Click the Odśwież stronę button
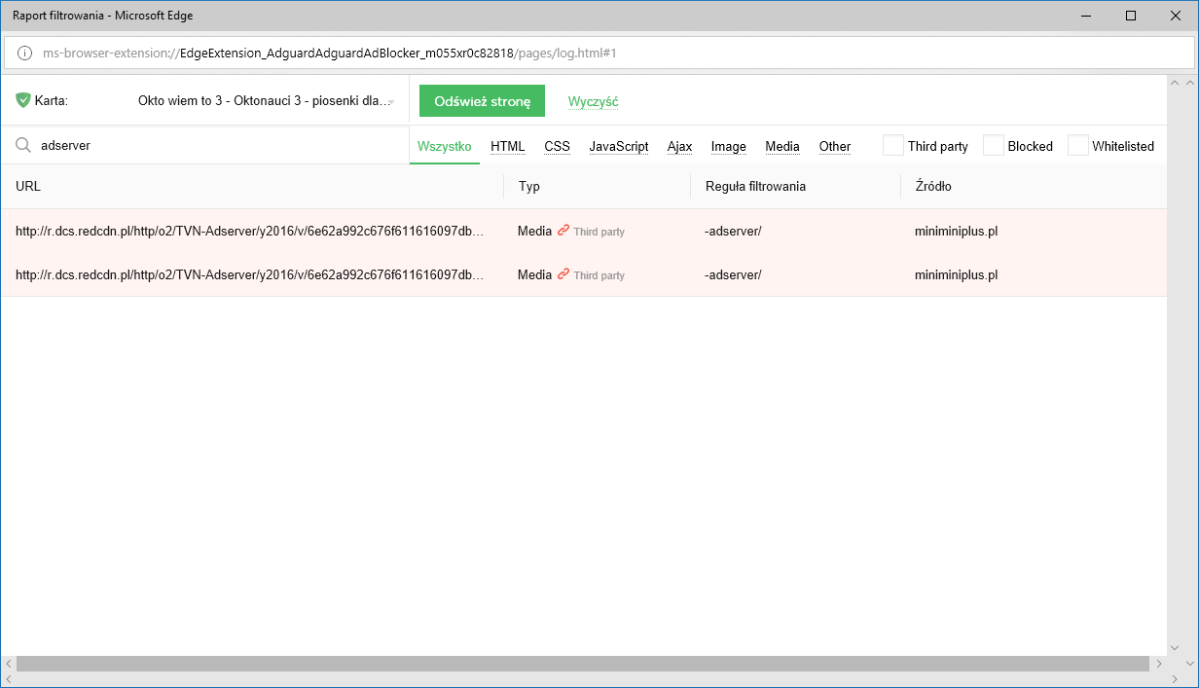This screenshot has width=1199, height=688. [483, 101]
